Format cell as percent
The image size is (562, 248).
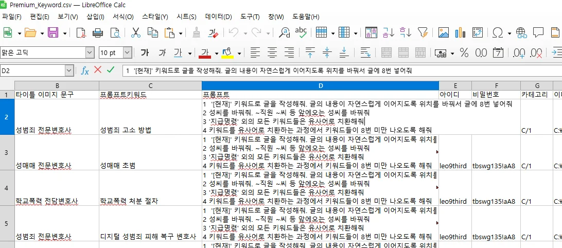[x=464, y=52]
